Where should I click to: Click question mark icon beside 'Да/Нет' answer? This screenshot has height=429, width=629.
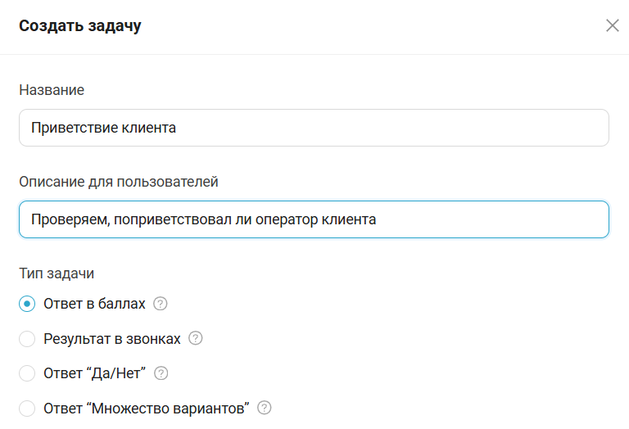coord(161,373)
